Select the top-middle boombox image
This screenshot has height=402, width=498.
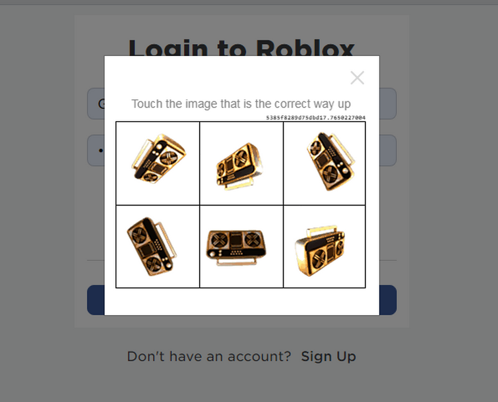(241, 163)
